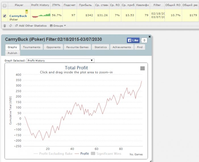Image resolution: width=199 pixels, height=162 pixels.
Task: Click the Facebook Like button
Action: [x=133, y=40]
